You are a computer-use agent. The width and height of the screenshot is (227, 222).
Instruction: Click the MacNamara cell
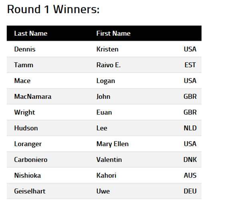coord(33,97)
